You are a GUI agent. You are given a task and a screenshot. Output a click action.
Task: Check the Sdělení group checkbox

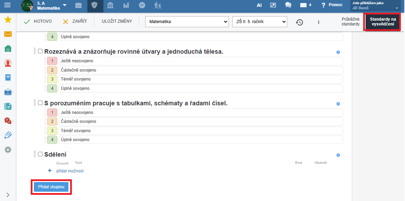click(x=40, y=154)
